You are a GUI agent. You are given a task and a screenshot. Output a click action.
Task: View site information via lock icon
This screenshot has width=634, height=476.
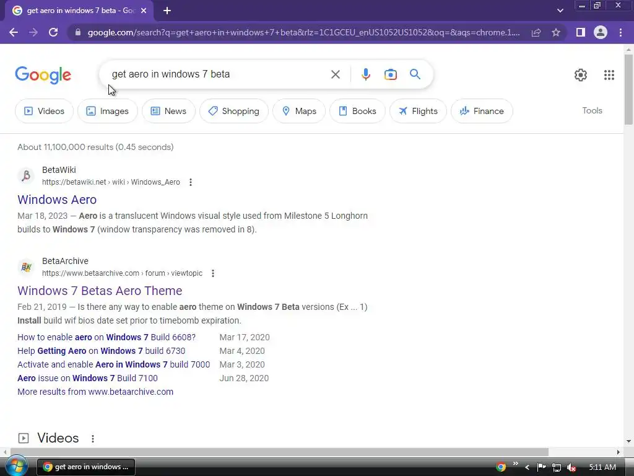(x=78, y=32)
